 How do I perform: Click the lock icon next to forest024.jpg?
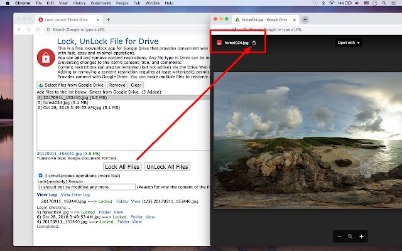254,43
